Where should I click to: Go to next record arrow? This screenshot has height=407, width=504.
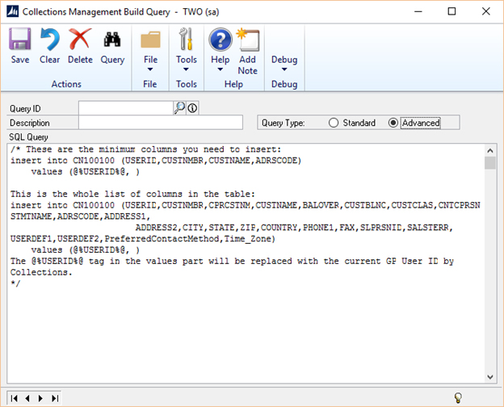pos(40,398)
